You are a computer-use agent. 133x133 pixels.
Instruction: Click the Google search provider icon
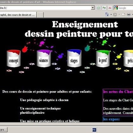(116, 8)
